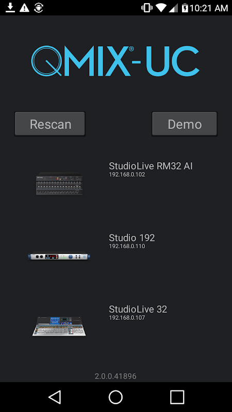This screenshot has height=412, width=232.
Task: Tap the vibrate mode status icon
Action: click(x=147, y=8)
